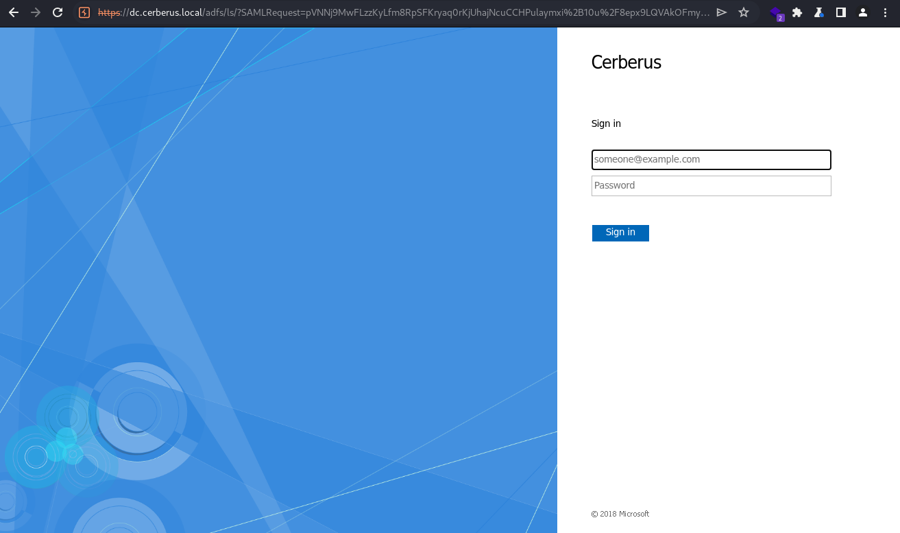
Task: Click the © 2018 Microsoft footer text
Action: 620,514
